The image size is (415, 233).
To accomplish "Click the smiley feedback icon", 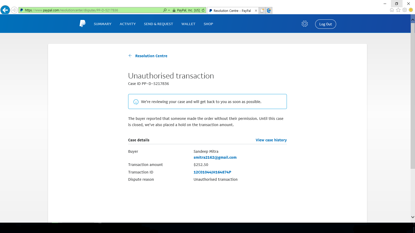I will 411,10.
